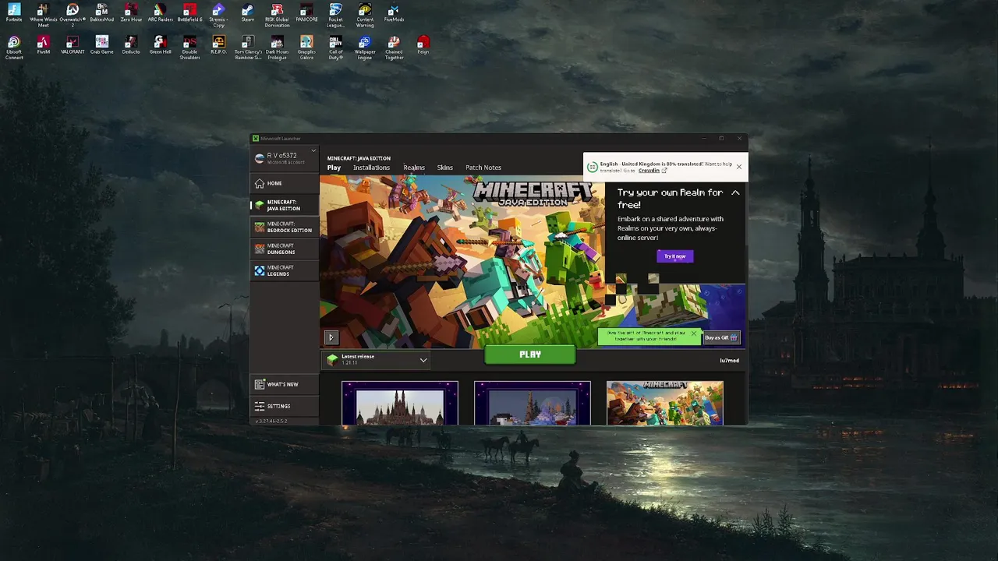Open launcher Settings in the sidebar
The height and width of the screenshot is (561, 998).
[x=283, y=406]
